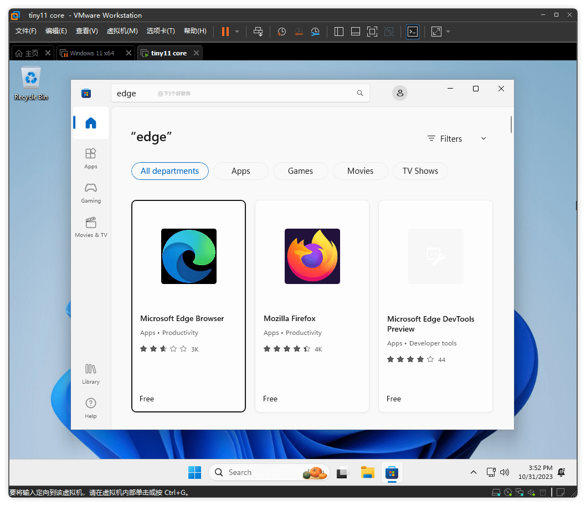Image resolution: width=586 pixels, height=506 pixels.
Task: Open the suspend options dropdown arrow
Action: point(237,32)
